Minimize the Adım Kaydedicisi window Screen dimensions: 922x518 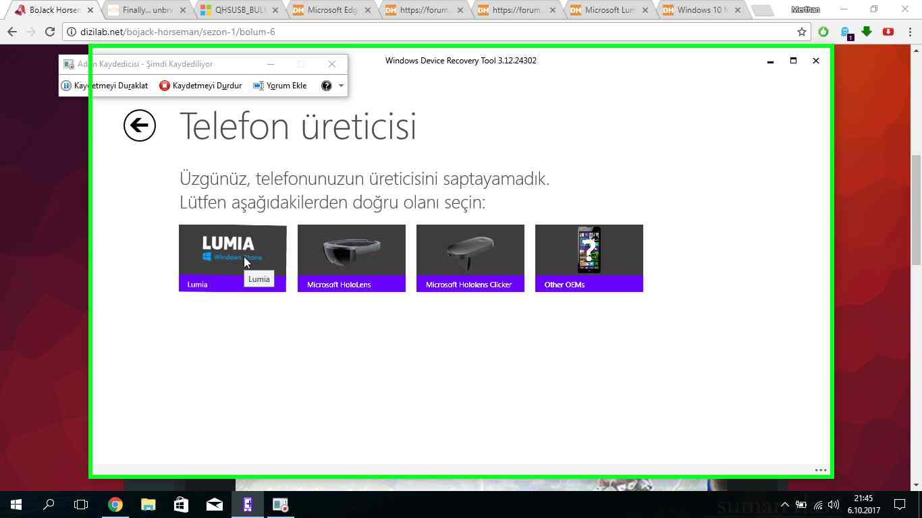(271, 64)
